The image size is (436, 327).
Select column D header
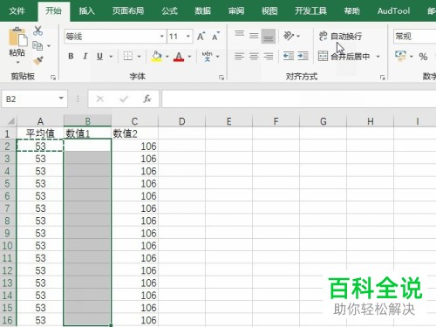181,121
